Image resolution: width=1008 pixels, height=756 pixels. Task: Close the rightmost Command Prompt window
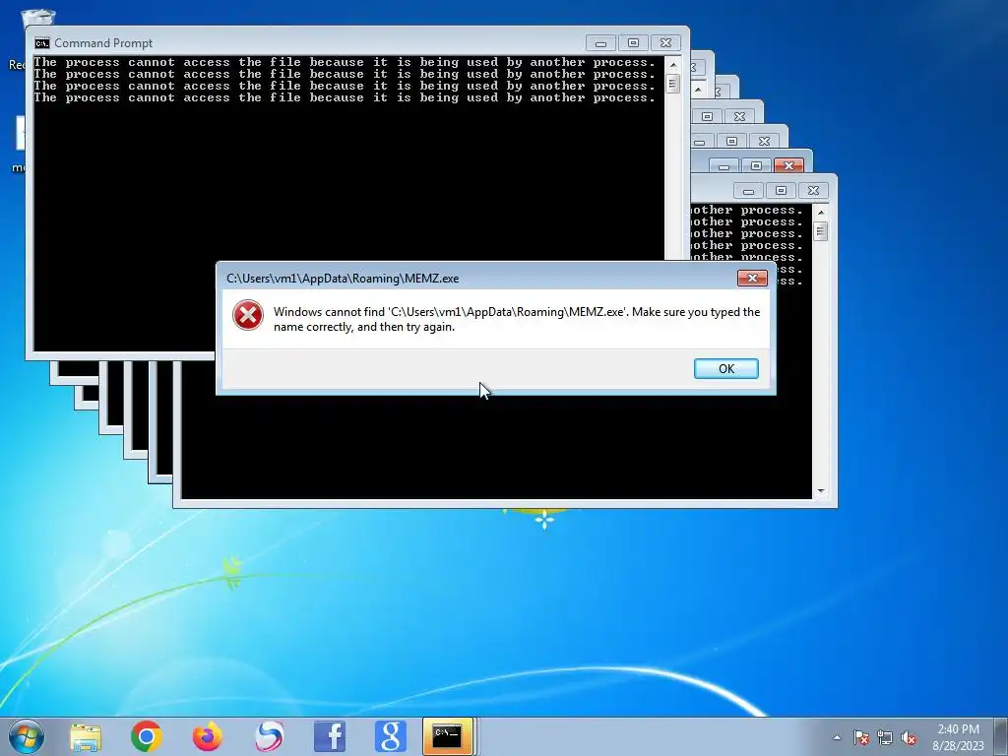coord(813,190)
